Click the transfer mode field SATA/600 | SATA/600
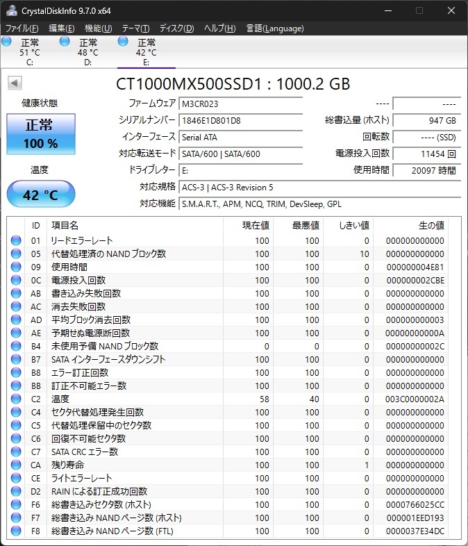Screen dimensions: 468x546 (241, 154)
